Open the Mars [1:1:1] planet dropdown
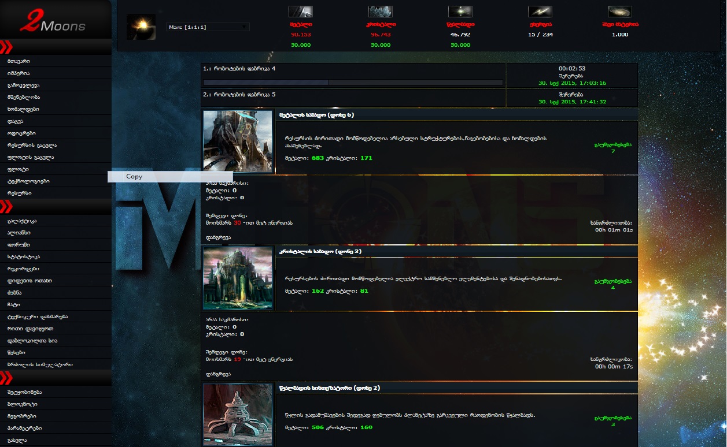The image size is (727, 447). (208, 27)
